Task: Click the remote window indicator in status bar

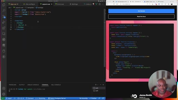Action: click(x=3, y=98)
